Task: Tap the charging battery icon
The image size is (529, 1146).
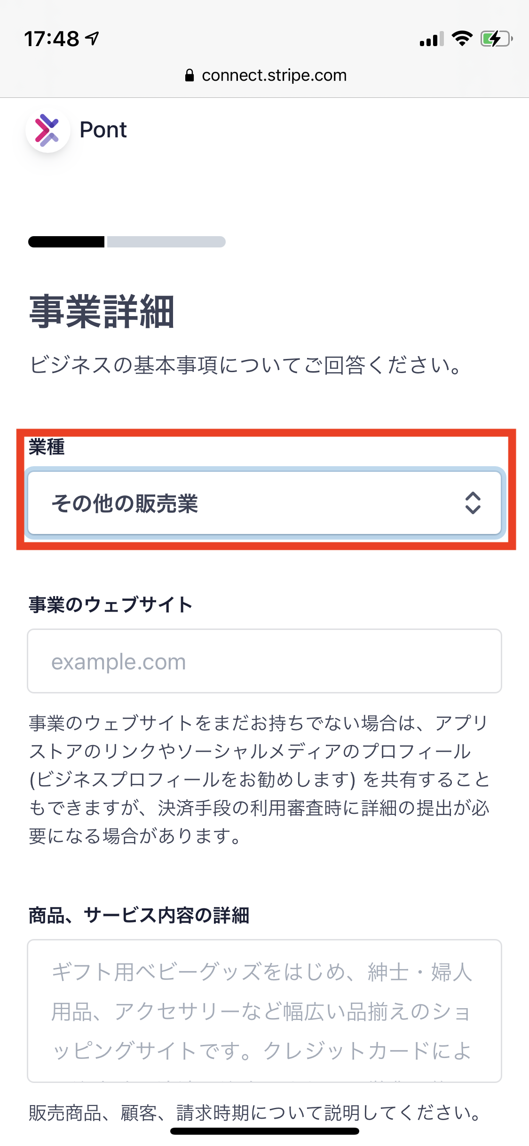Action: click(496, 39)
